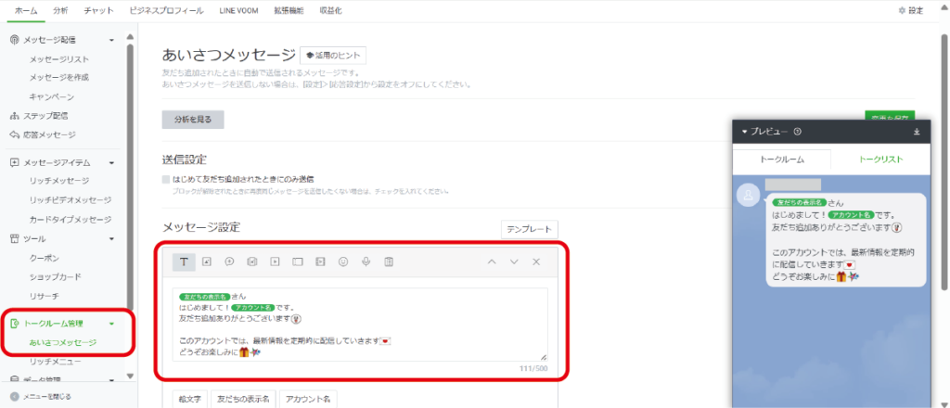Open リサーチ in sidebar

(x=45, y=296)
